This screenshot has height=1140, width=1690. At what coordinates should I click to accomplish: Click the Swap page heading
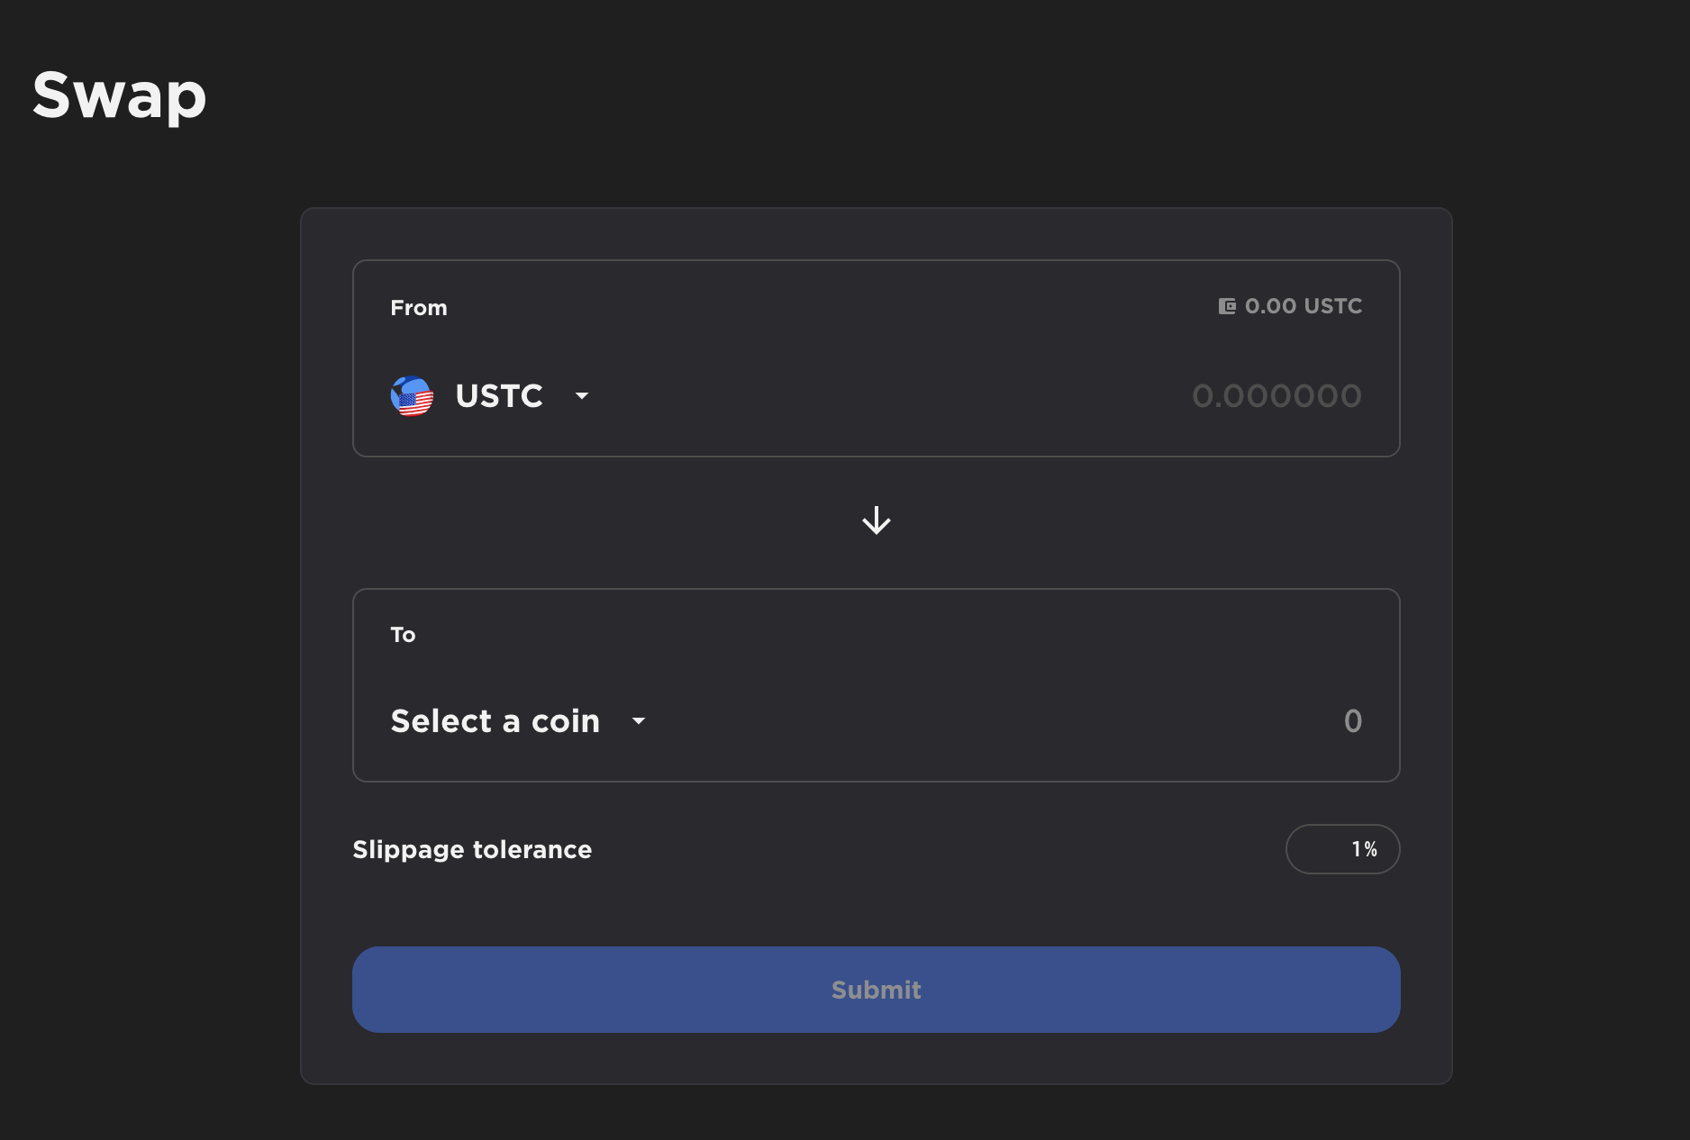[x=119, y=97]
